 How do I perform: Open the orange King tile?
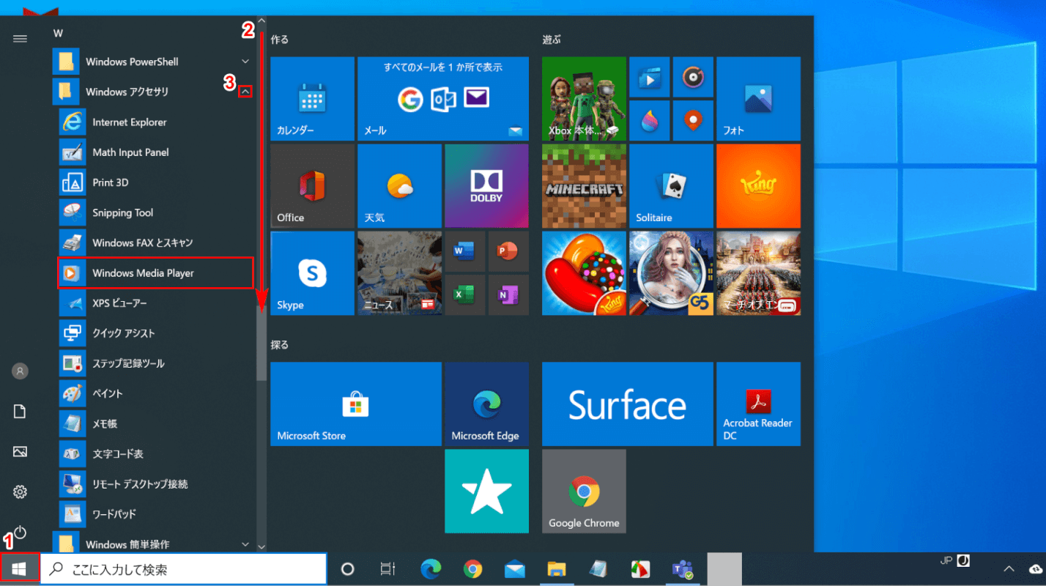click(x=758, y=186)
